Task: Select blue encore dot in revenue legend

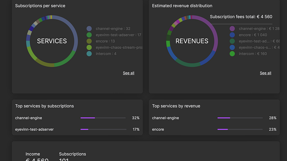Action: (x=232, y=35)
